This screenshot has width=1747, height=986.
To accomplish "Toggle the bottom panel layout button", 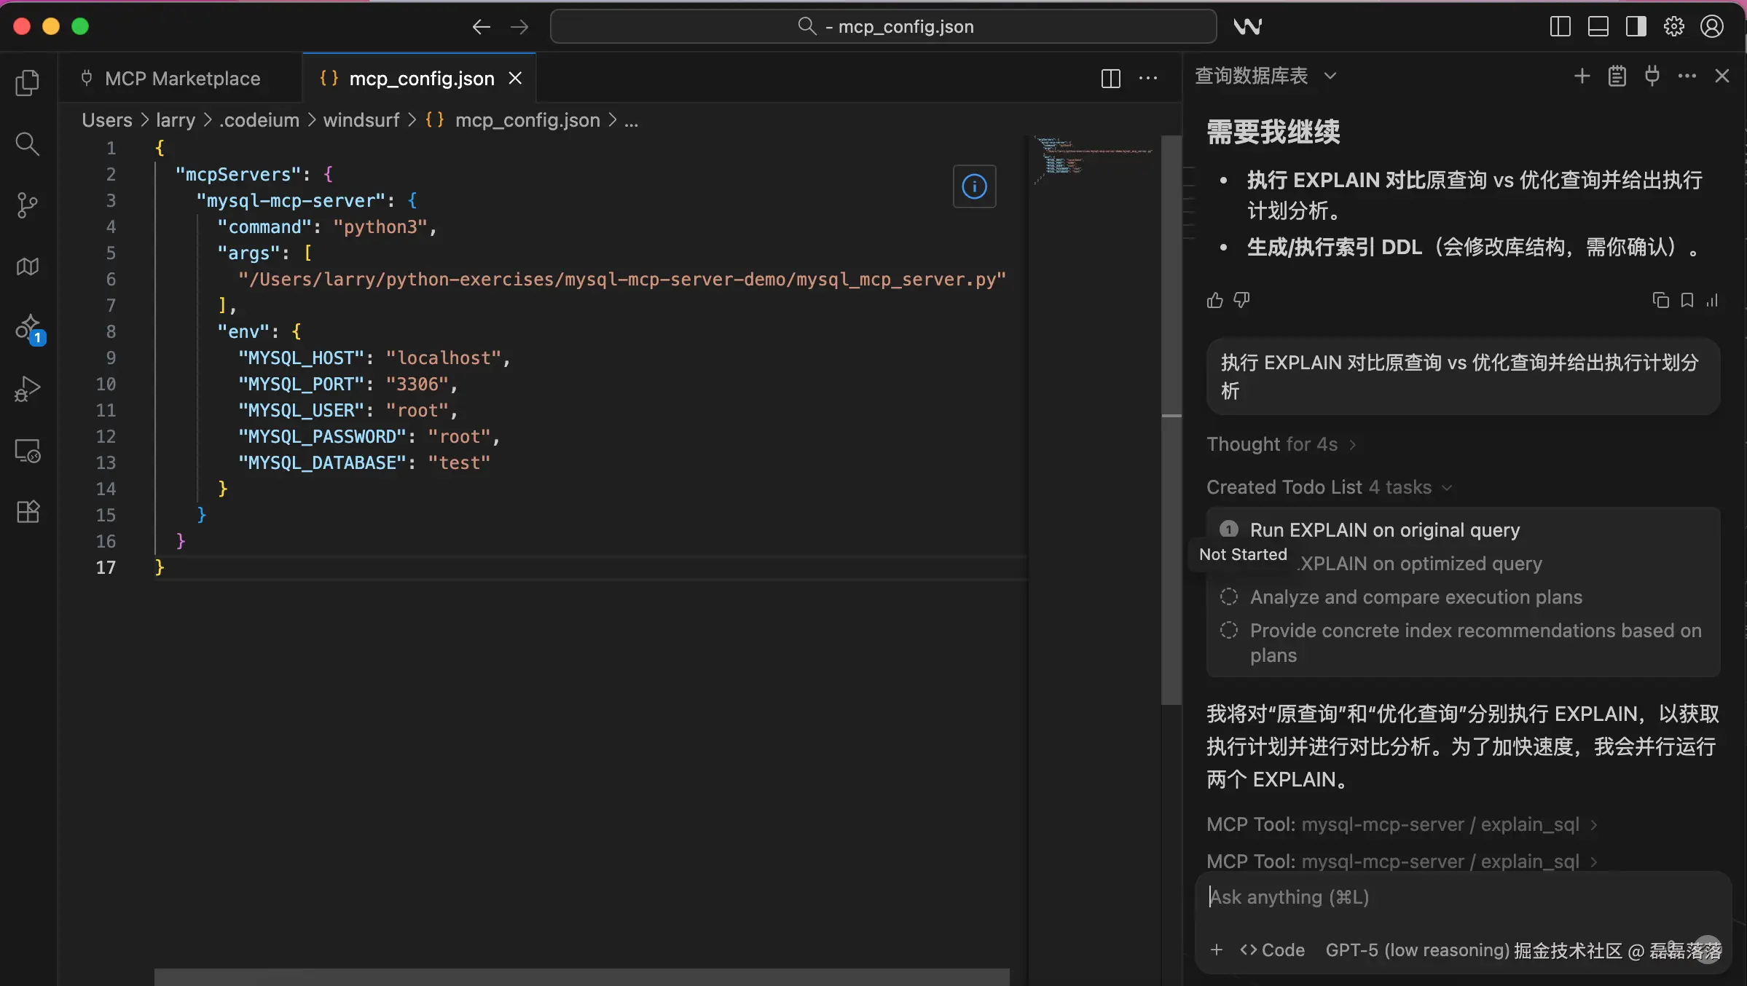I will [x=1598, y=27].
